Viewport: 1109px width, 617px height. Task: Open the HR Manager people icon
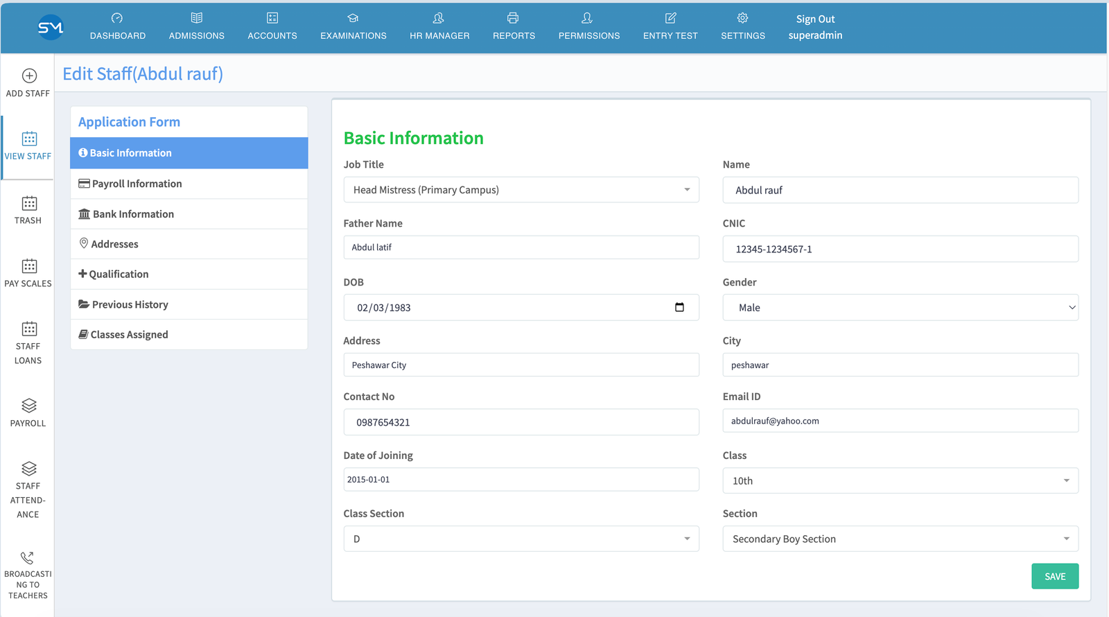pyautogui.click(x=439, y=18)
